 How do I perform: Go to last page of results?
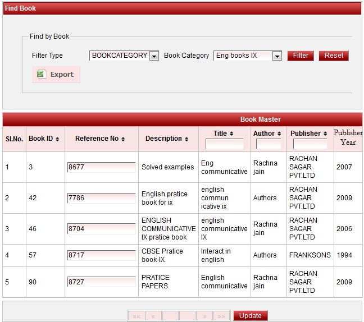click(x=221, y=316)
